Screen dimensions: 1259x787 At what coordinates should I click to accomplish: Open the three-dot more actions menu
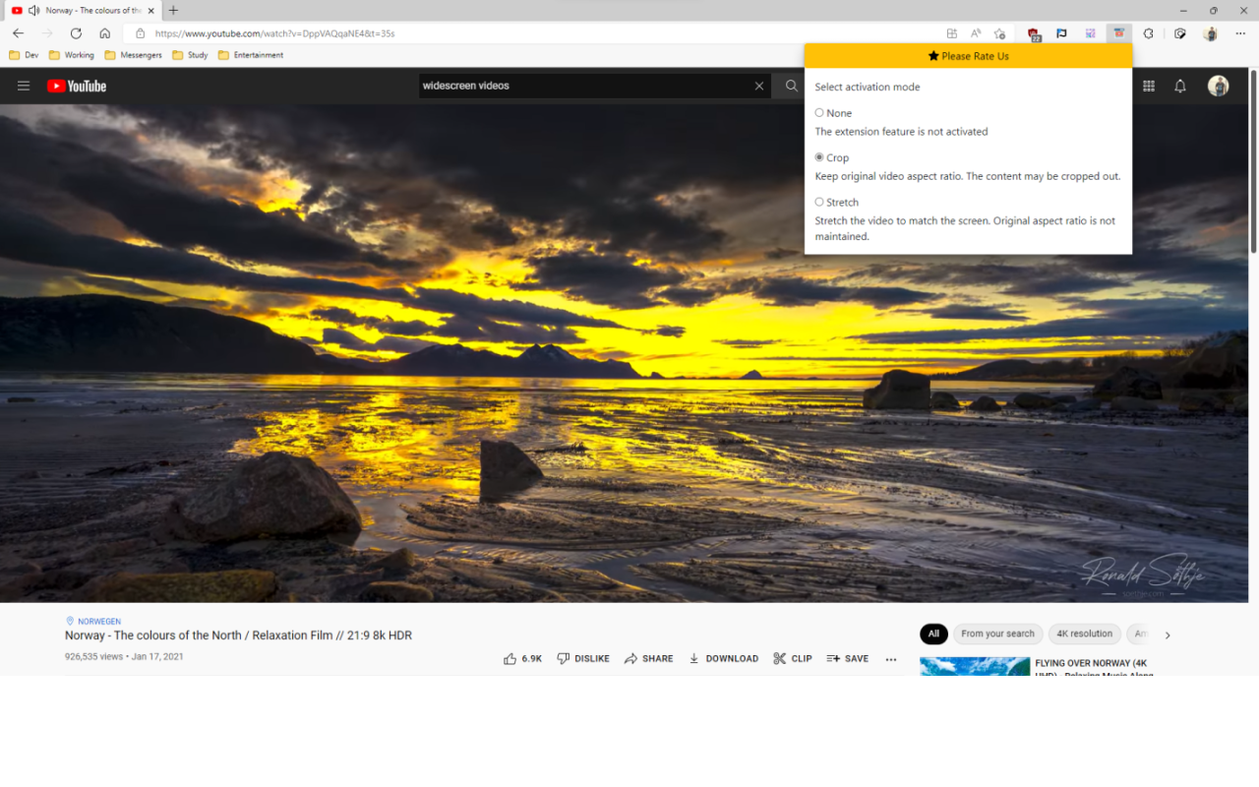[x=891, y=659]
